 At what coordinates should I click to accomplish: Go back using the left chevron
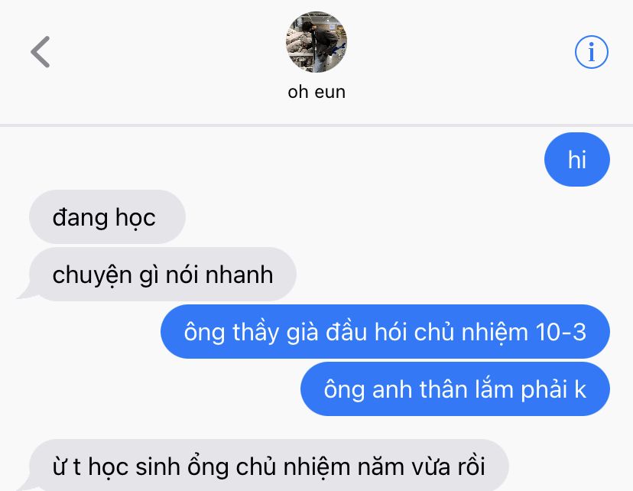click(x=41, y=52)
